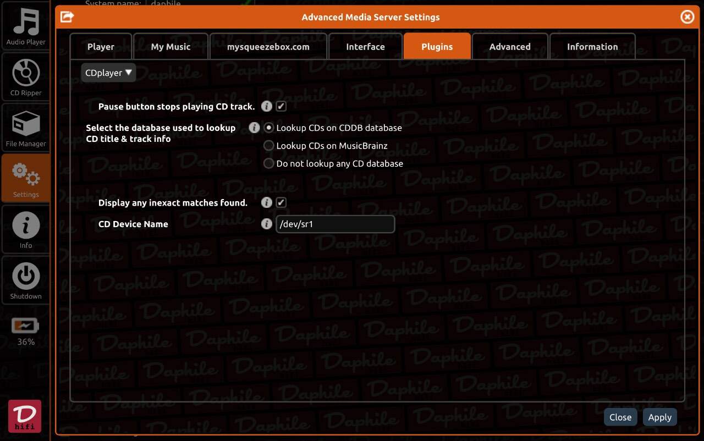Switch to the Player tab

101,47
